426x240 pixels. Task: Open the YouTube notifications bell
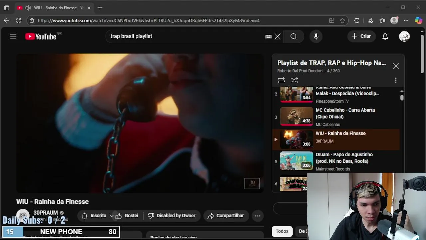385,36
